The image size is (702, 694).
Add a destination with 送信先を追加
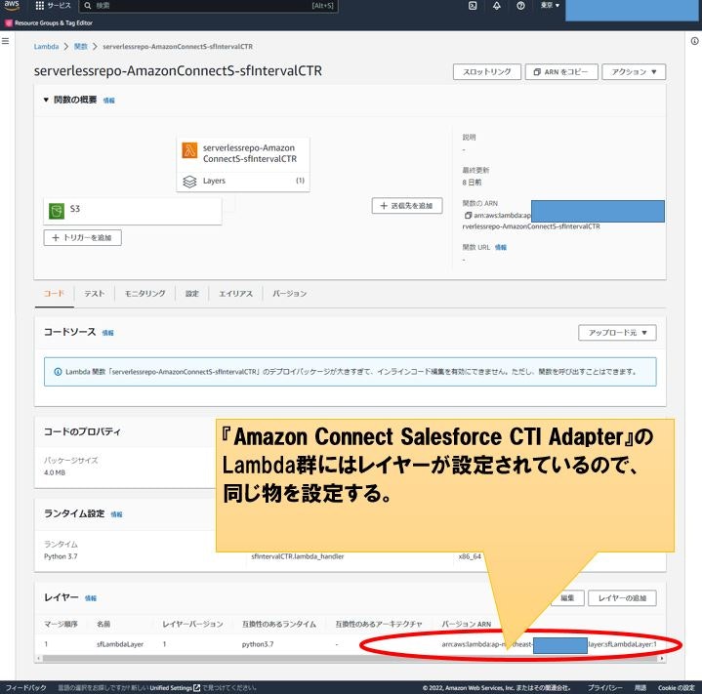click(407, 206)
